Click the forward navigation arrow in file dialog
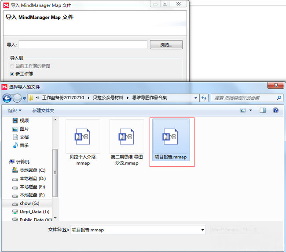 coord(17,98)
